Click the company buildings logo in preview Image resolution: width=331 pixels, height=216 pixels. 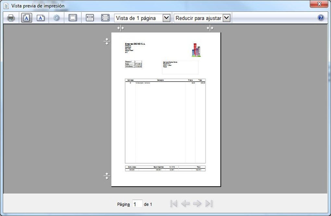coord(196,50)
